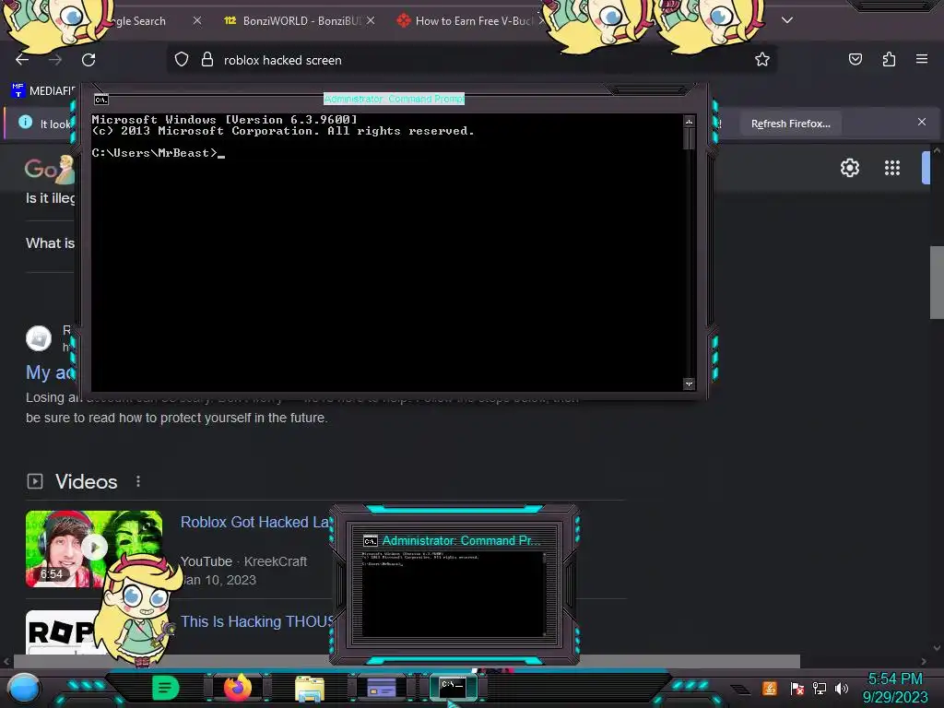Click the Java tray icon
944x708 pixels.
pos(770,688)
